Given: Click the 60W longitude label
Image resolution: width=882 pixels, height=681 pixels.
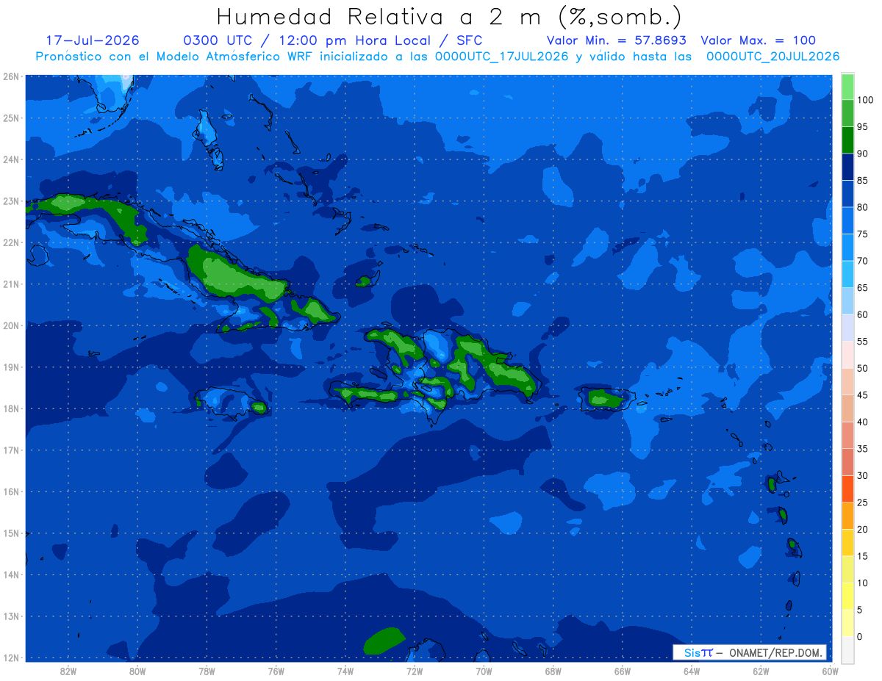Looking at the screenshot, I should tap(830, 671).
